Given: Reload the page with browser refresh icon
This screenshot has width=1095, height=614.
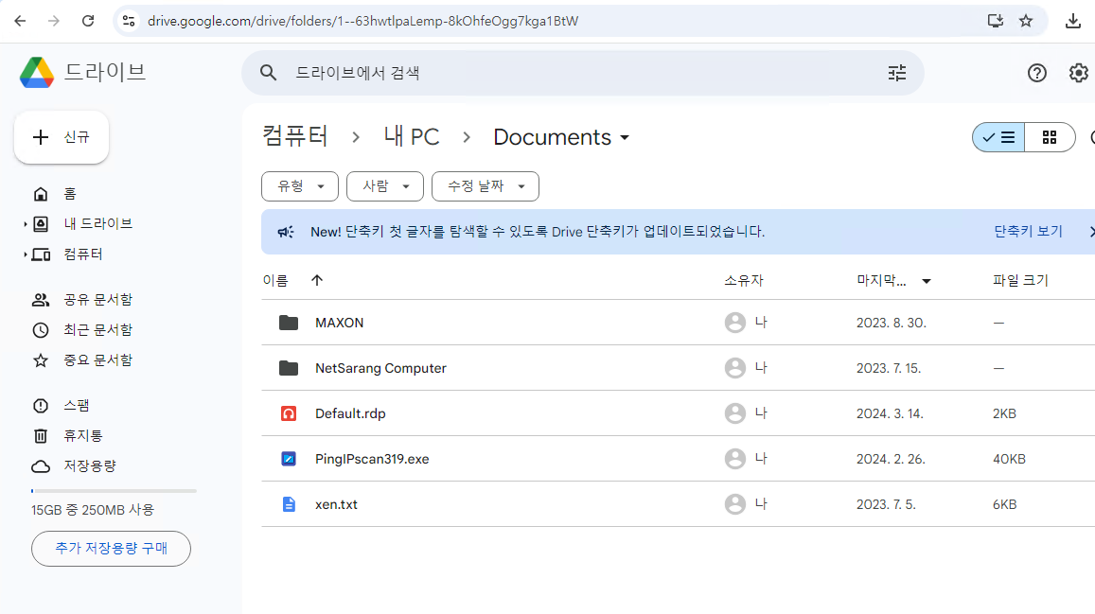Looking at the screenshot, I should click(x=88, y=21).
